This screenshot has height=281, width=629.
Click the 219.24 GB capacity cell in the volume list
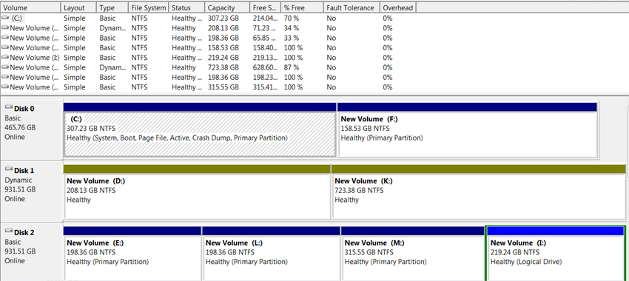[x=223, y=58]
